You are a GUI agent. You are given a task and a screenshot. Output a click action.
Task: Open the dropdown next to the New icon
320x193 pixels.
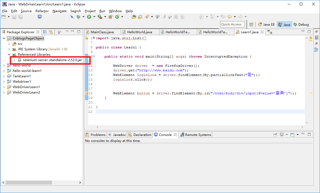tap(9, 17)
